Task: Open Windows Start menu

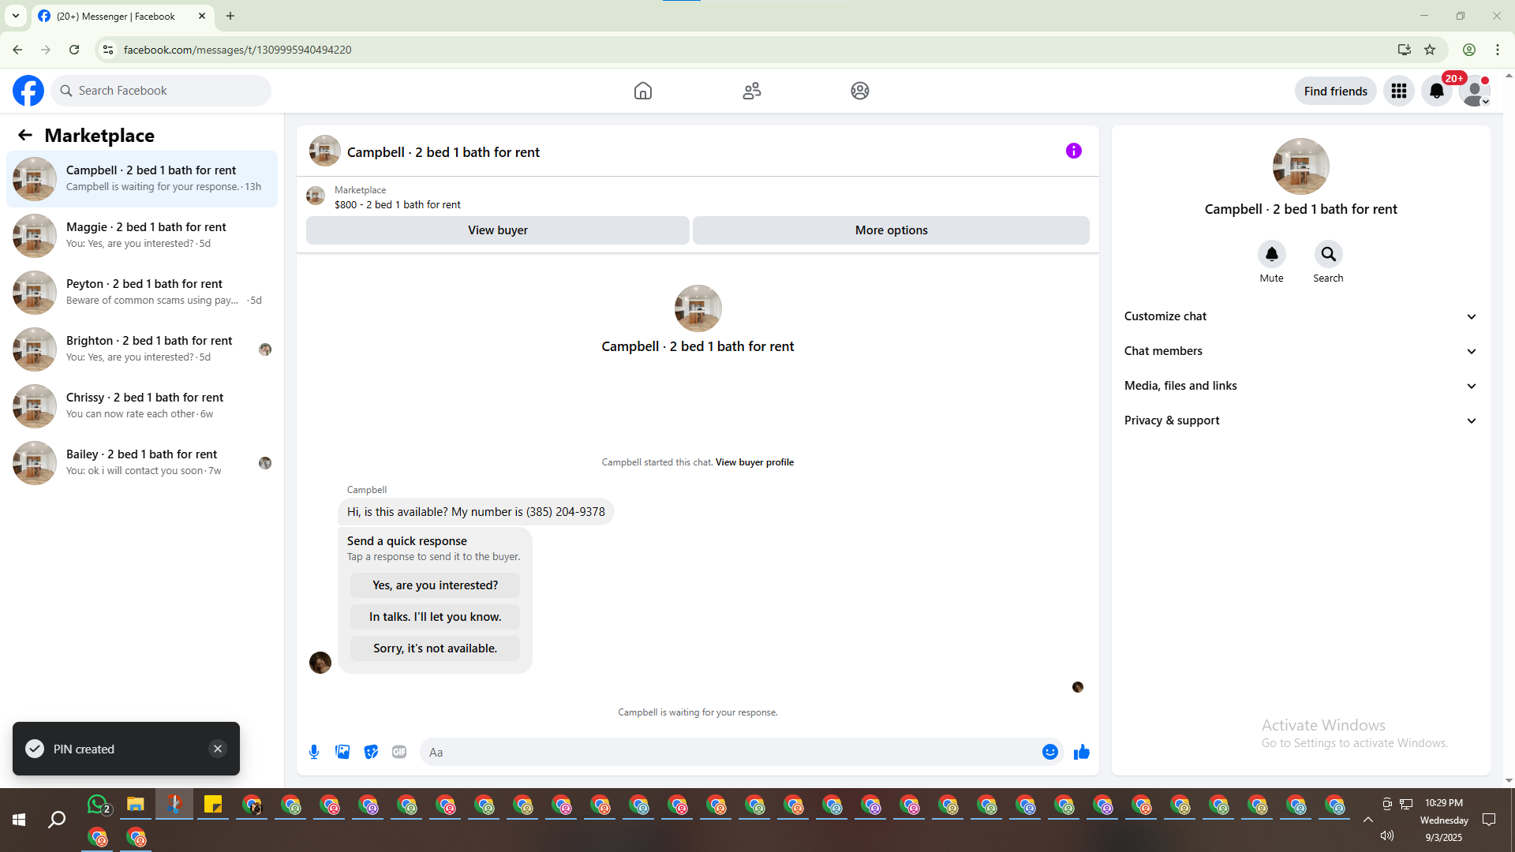Action: pyautogui.click(x=19, y=820)
